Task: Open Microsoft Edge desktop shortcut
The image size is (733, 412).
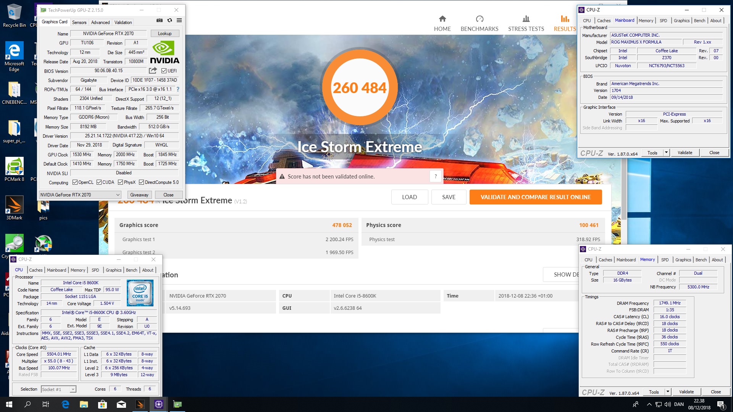Action: point(15,56)
